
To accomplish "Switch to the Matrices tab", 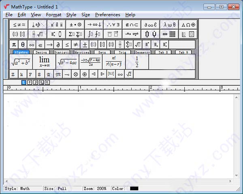I will [x=82, y=52].
